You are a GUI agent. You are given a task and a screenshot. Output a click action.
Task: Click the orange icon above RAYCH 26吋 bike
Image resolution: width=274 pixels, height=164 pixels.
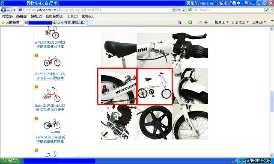pyautogui.click(x=36, y=55)
